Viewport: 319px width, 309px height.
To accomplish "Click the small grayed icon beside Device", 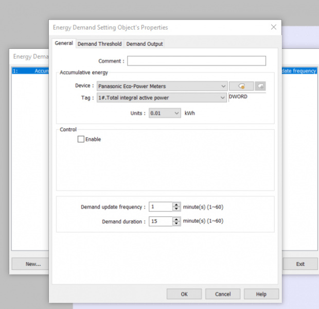I will [x=260, y=86].
